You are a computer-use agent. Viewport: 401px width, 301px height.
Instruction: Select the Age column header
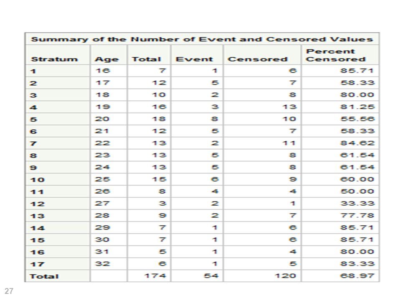tap(107, 59)
